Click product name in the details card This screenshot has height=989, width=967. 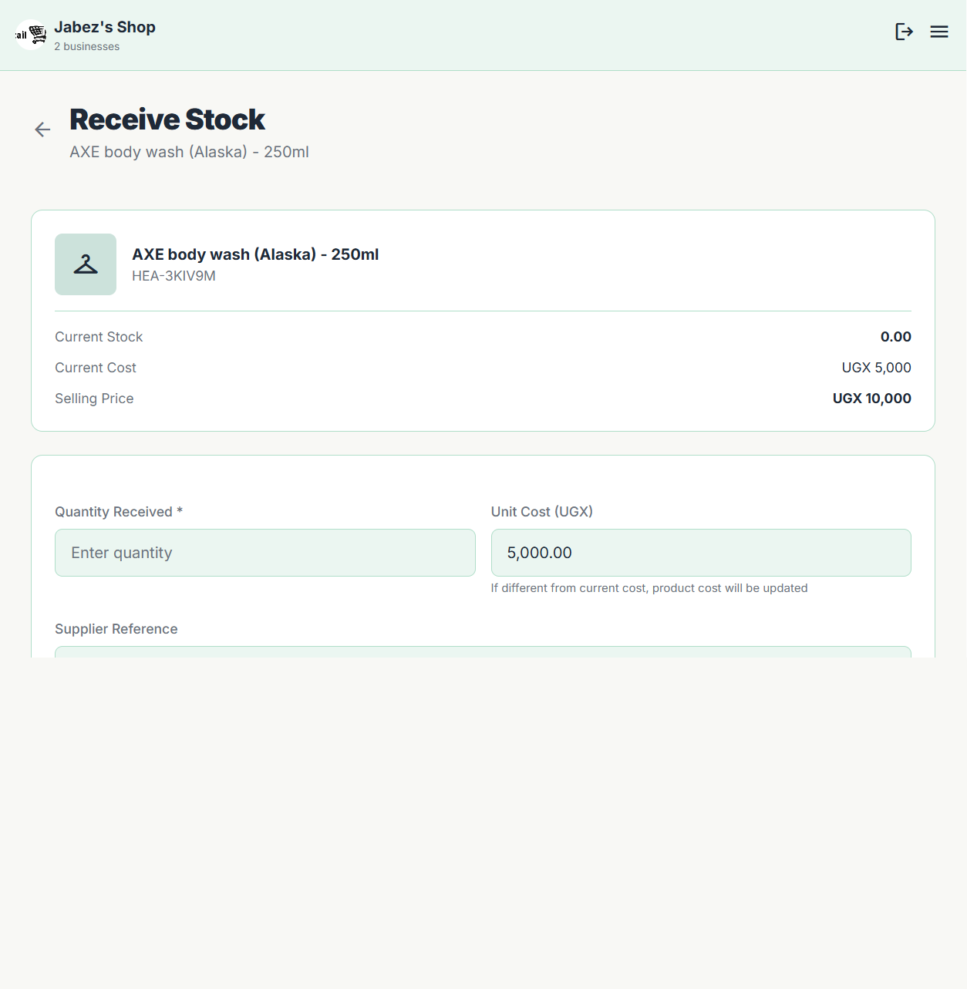[255, 254]
